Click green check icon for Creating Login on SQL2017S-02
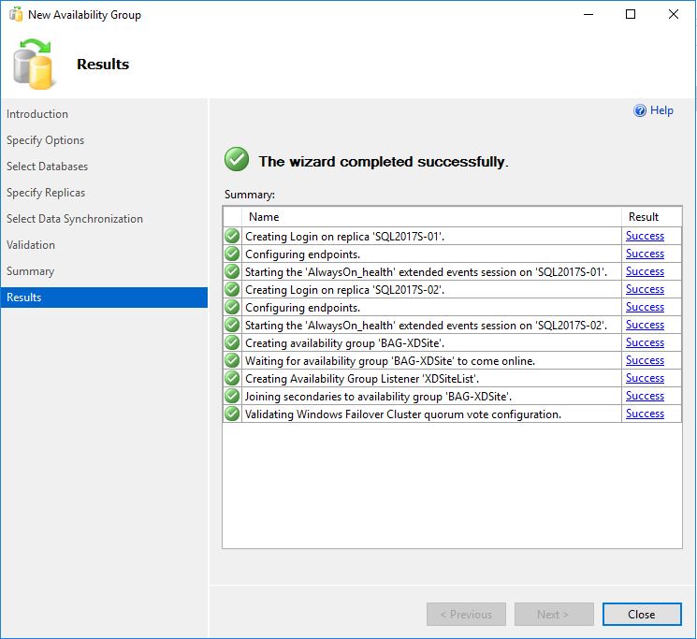The image size is (697, 639). tap(232, 289)
